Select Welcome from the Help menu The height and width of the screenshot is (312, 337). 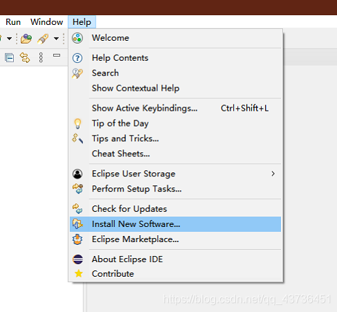click(175, 38)
